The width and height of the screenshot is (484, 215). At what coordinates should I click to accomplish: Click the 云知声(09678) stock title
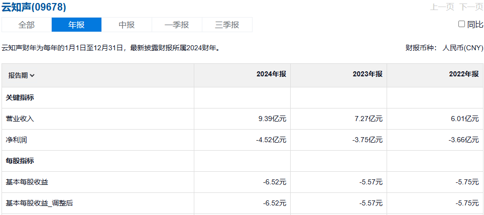point(34,7)
